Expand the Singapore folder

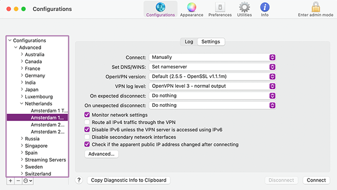point(22,145)
